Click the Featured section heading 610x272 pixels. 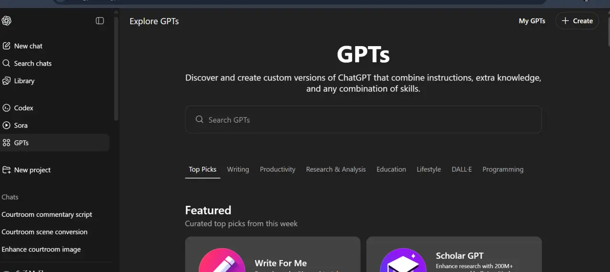click(x=208, y=210)
